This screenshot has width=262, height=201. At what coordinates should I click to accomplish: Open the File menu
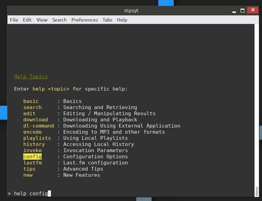pyautogui.click(x=14, y=20)
